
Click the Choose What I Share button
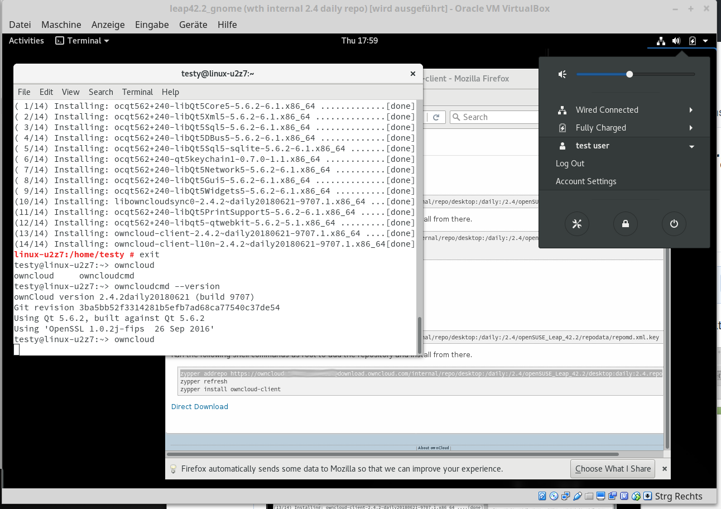tap(612, 469)
